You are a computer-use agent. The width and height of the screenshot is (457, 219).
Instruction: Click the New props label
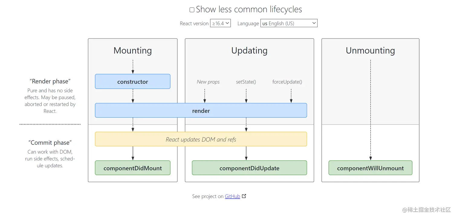208,82
